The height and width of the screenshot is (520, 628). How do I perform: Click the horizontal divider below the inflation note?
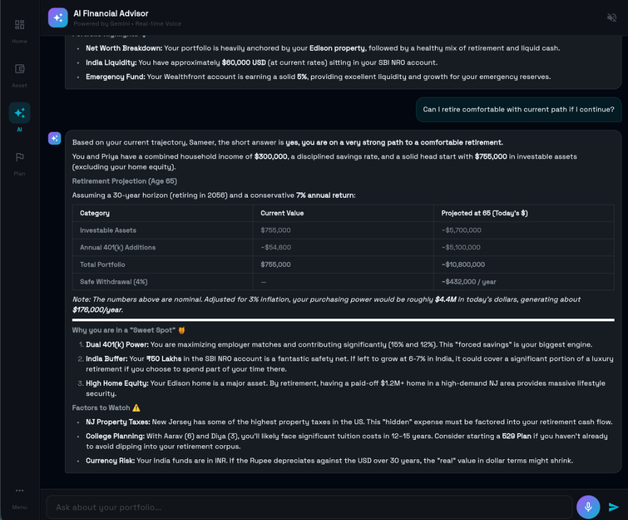(343, 319)
